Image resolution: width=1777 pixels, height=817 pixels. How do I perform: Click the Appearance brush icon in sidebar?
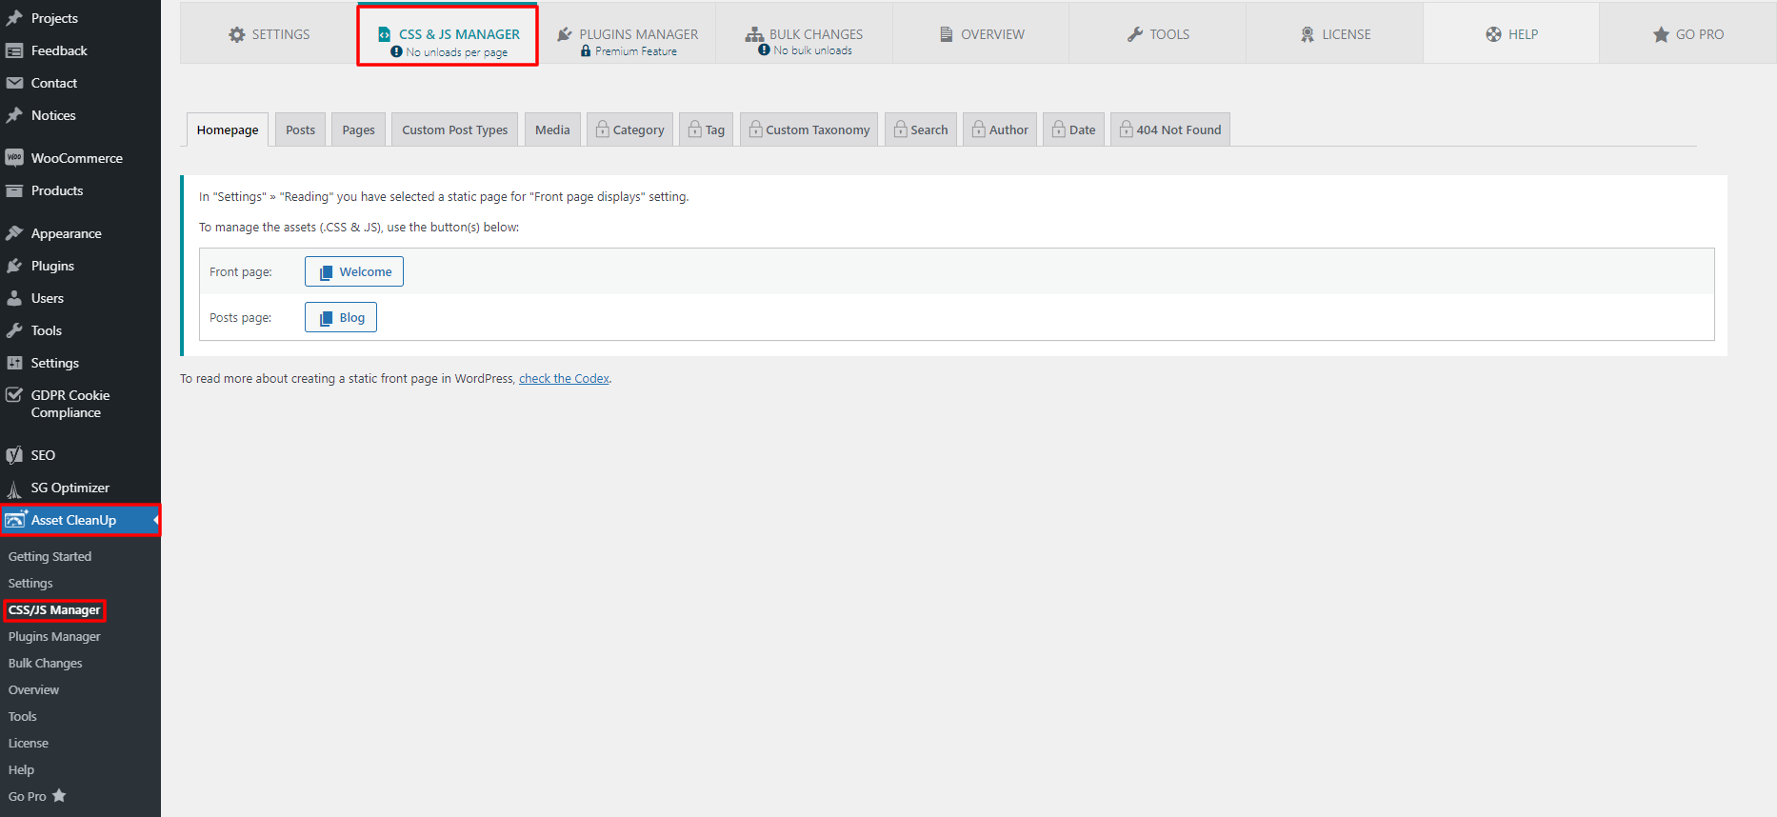coord(14,233)
